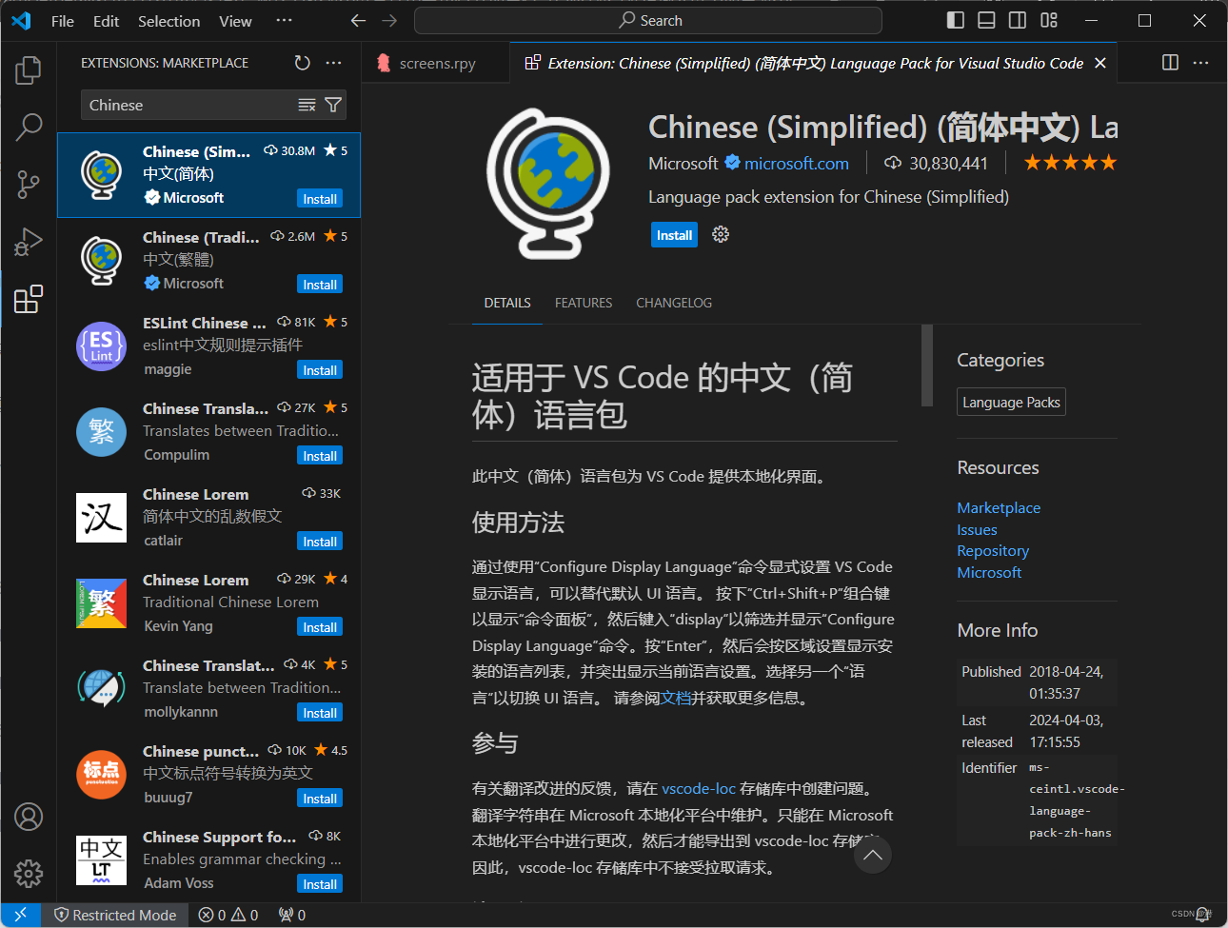Open Extensions panel more actions menu
This screenshot has height=928, width=1228.
[333, 63]
